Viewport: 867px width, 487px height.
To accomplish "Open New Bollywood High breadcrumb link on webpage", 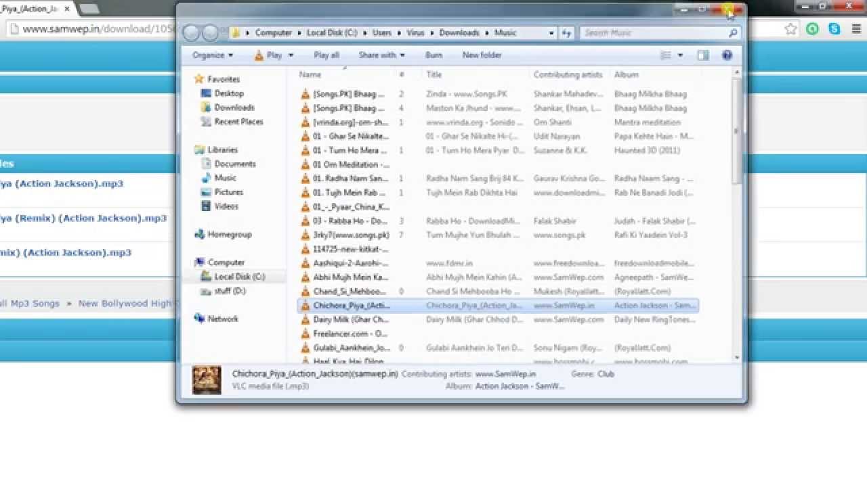I will [125, 304].
